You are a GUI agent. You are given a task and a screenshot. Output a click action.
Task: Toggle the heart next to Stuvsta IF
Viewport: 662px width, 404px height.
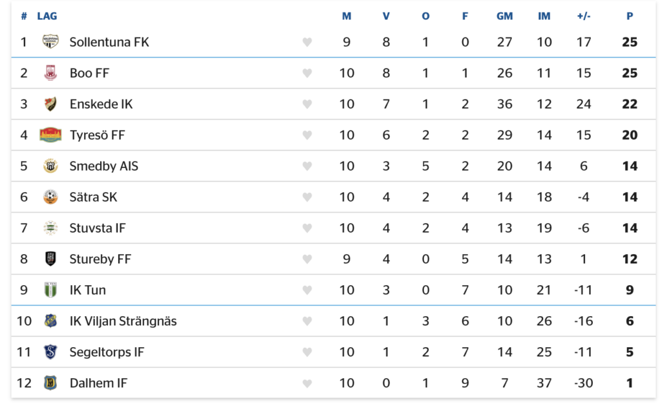point(307,228)
